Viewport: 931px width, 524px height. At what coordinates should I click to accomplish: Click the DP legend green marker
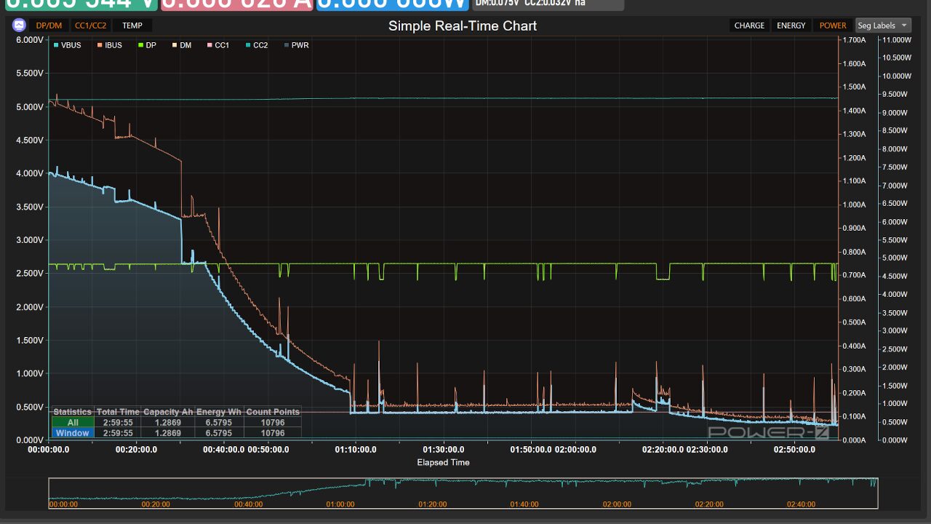coord(140,45)
